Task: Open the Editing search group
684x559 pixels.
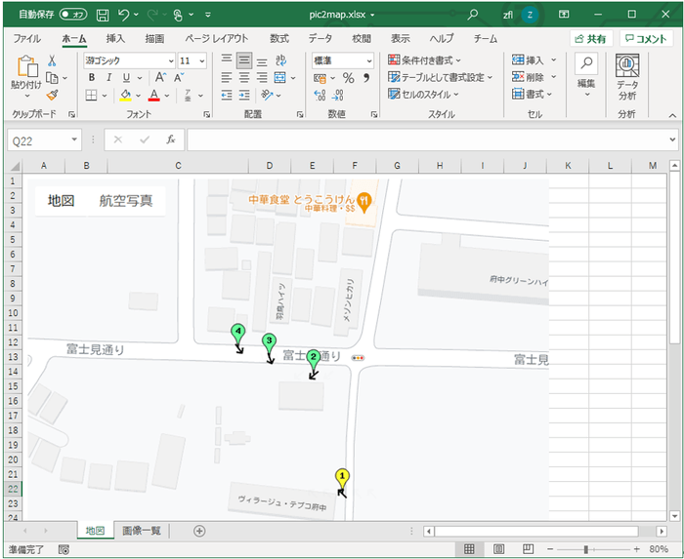Action: pyautogui.click(x=586, y=75)
